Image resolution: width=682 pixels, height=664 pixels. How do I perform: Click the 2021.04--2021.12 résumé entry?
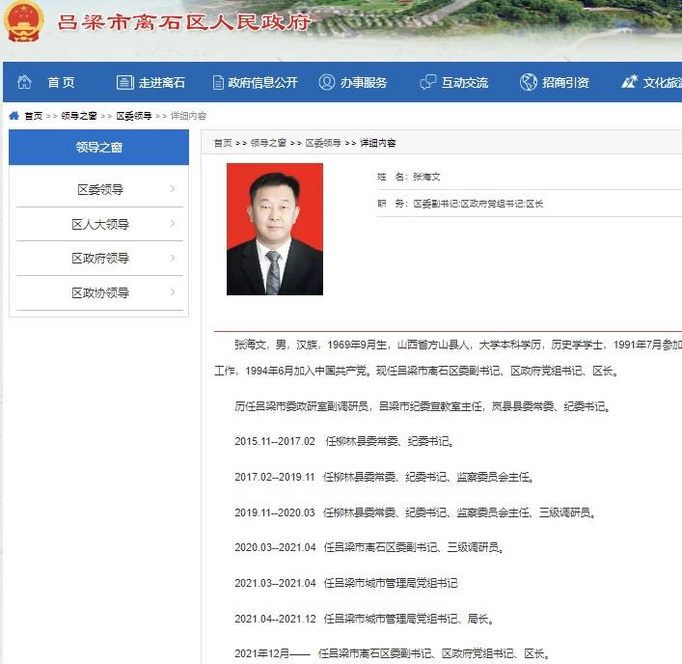click(x=365, y=619)
